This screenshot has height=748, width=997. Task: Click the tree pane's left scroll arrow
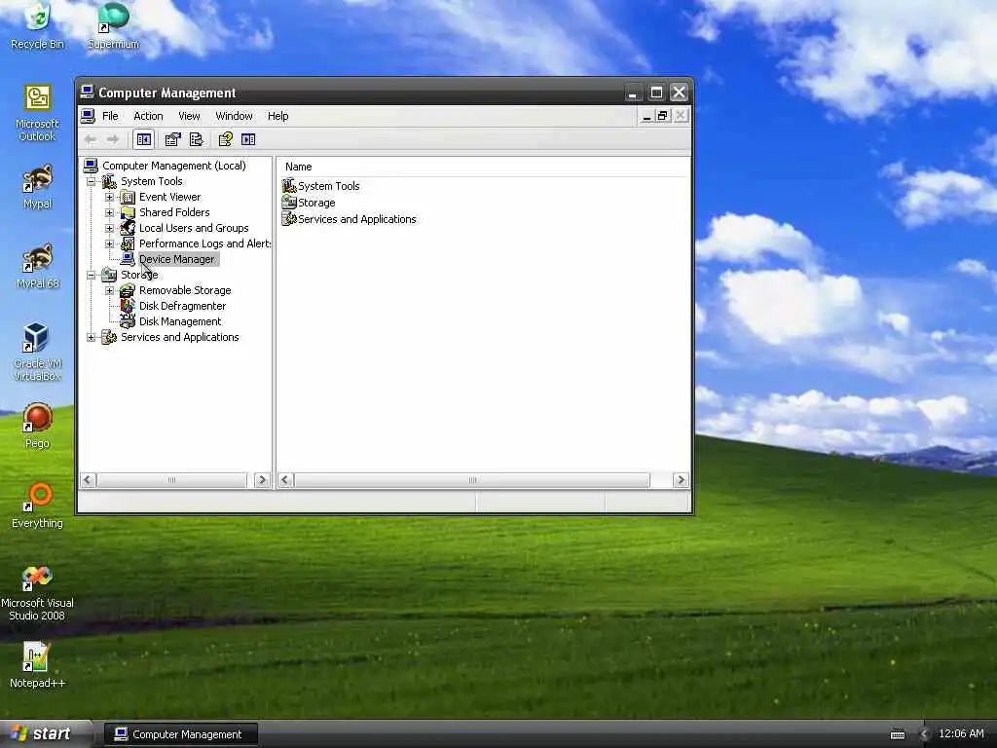pos(89,480)
